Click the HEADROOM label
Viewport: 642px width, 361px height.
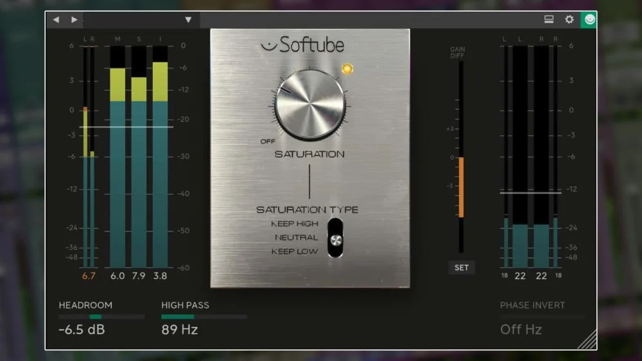[85, 305]
